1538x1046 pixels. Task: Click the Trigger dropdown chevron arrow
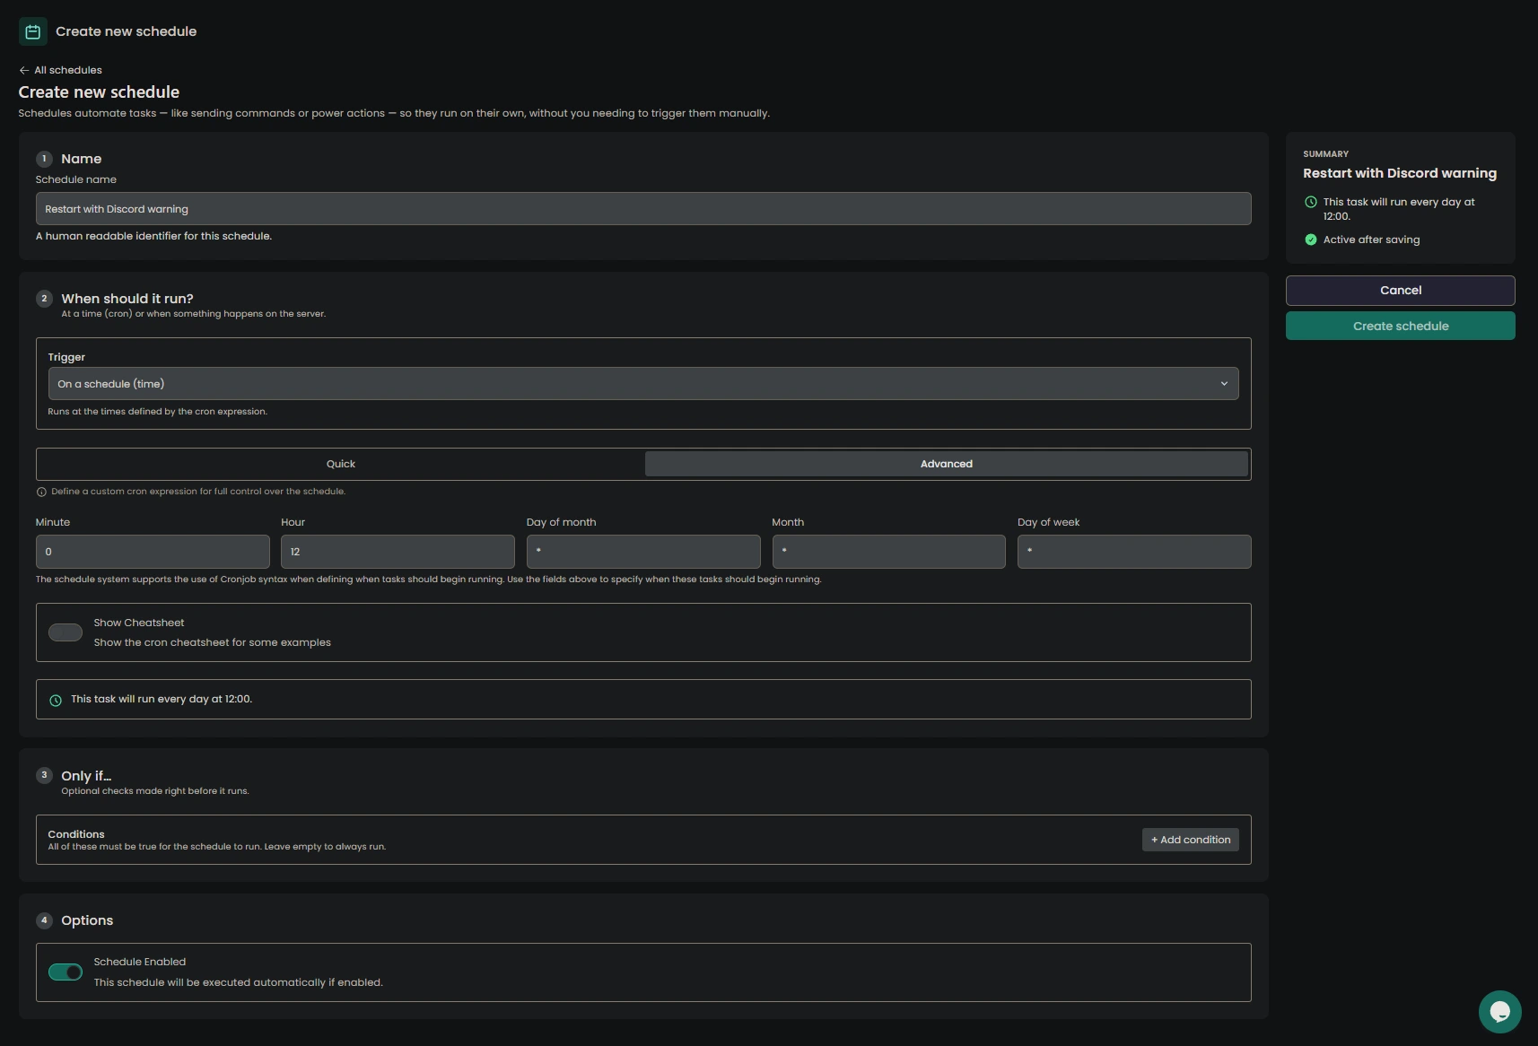point(1224,384)
